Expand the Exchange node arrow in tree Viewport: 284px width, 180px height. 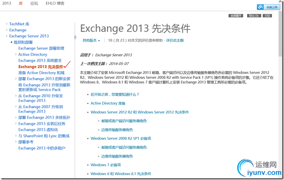coord(7,30)
